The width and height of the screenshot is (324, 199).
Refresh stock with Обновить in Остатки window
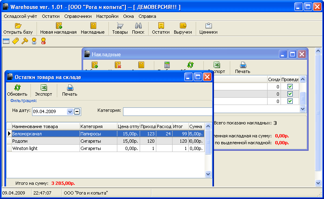pos(17,90)
